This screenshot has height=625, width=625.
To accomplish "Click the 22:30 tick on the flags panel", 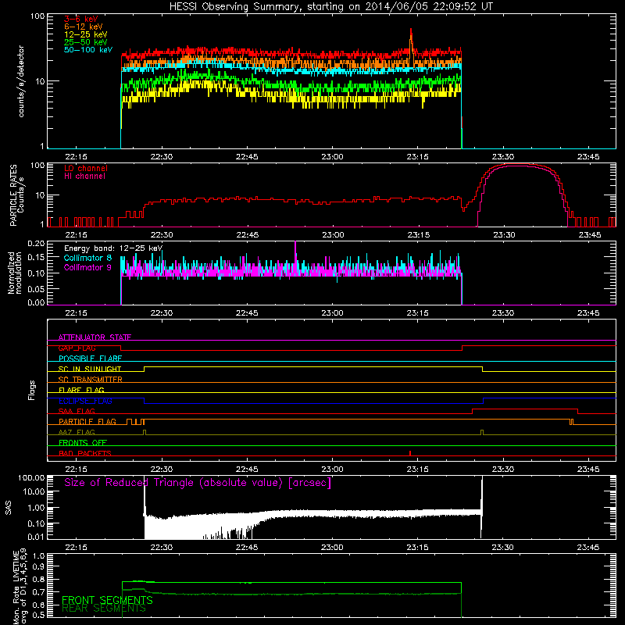I will (162, 470).
